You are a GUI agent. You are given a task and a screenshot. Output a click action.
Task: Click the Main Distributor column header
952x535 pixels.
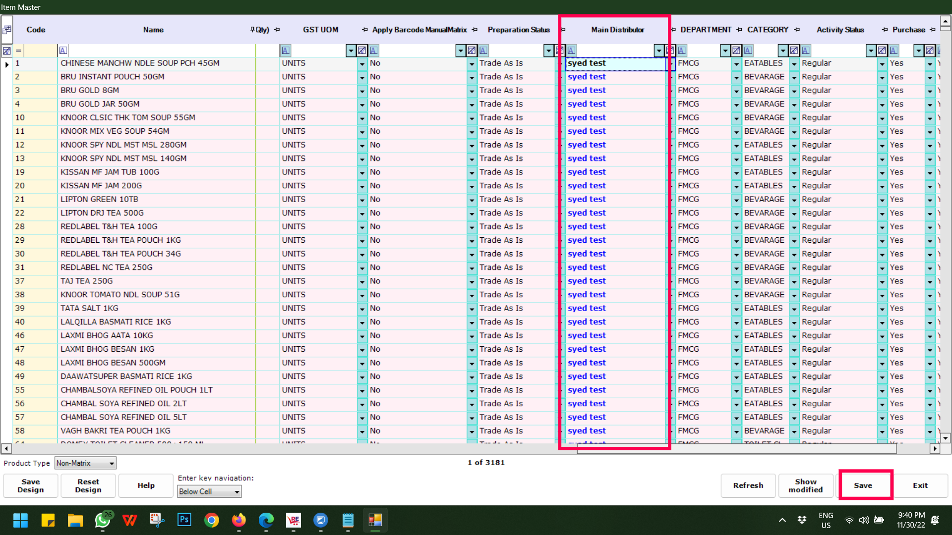click(617, 30)
